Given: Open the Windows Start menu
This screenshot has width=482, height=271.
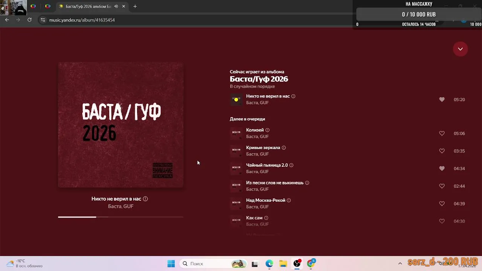Looking at the screenshot, I should click(x=171, y=264).
